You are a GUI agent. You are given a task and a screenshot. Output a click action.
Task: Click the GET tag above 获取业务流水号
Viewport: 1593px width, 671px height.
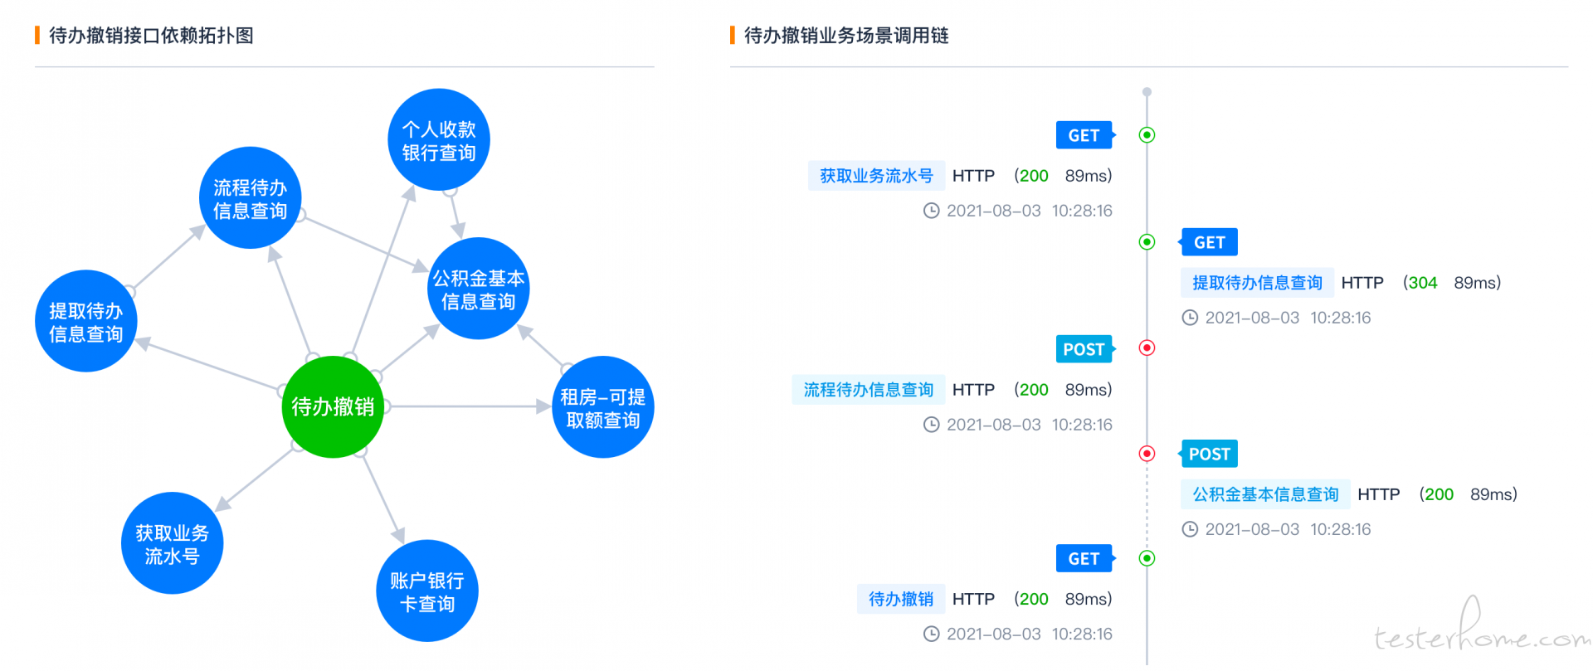tap(1085, 135)
